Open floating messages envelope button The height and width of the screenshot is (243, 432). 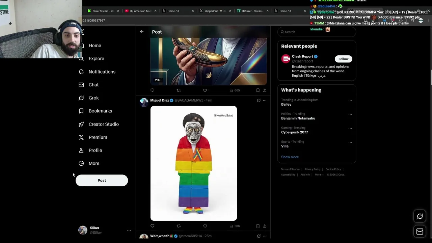pos(420,232)
